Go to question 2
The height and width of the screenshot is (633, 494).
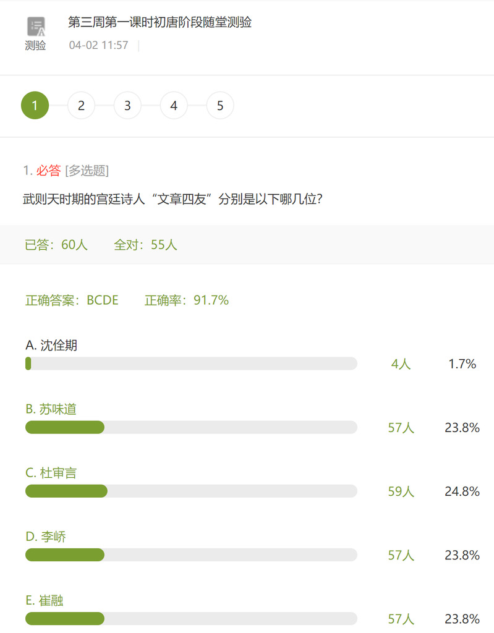point(81,106)
